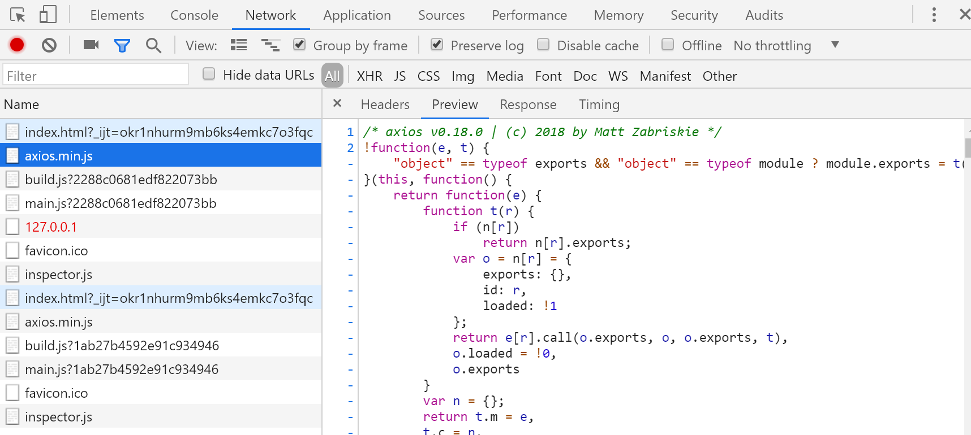Clear the network log
Screen dimensions: 971x435
(49, 45)
